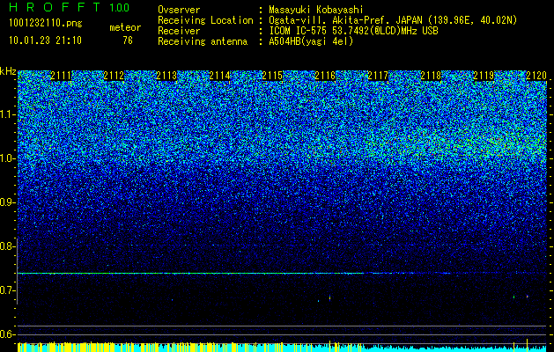Click the Receiving antenna label
554x352 pixels.
coord(203,41)
